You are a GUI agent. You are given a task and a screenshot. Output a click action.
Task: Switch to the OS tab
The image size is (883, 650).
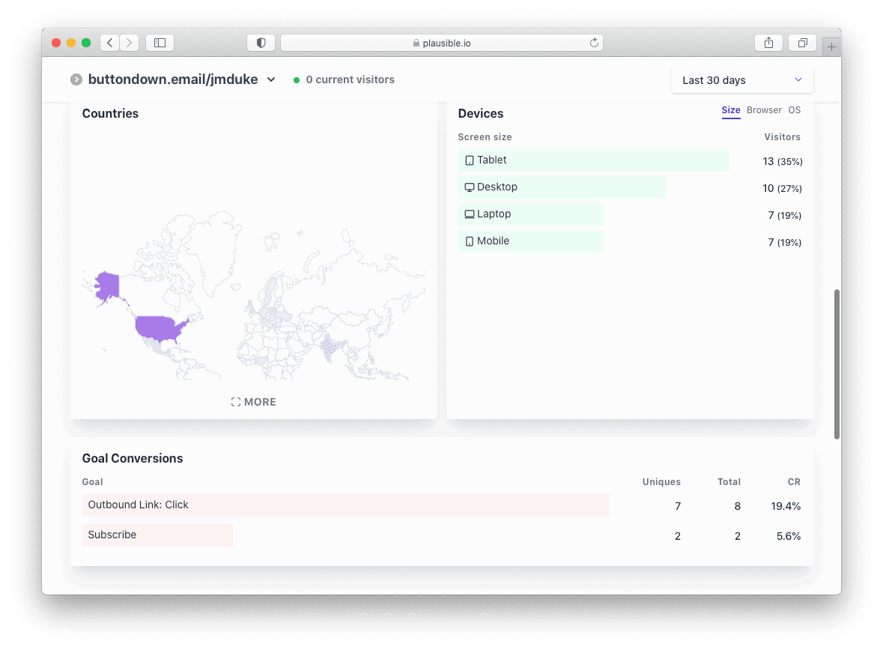(x=794, y=110)
